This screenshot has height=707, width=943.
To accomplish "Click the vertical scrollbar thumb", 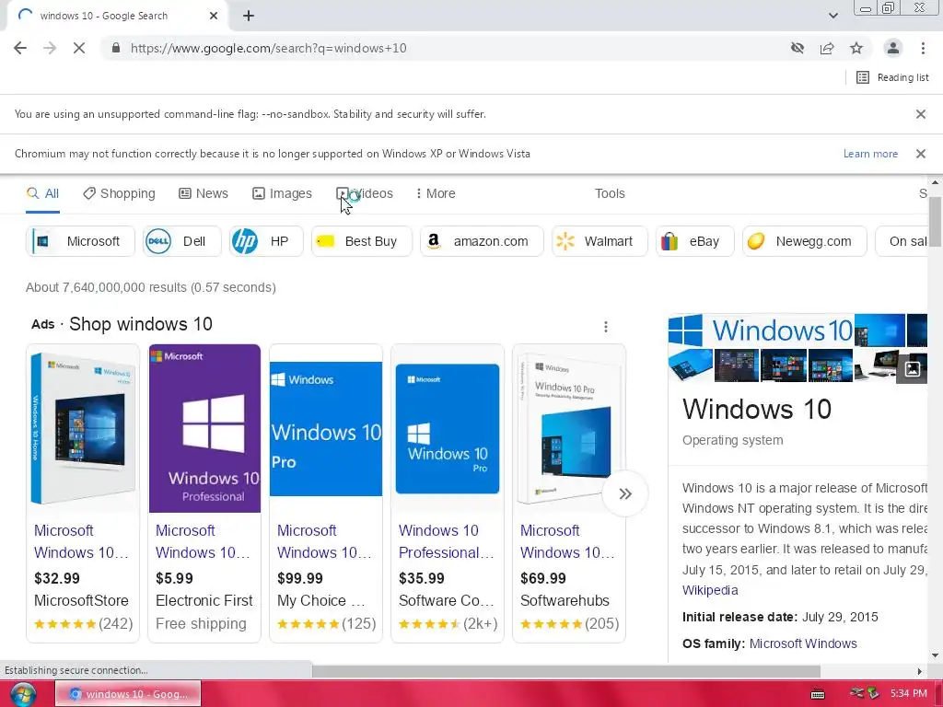I will click(935, 220).
